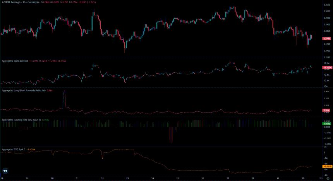Click the 23 date on time axis
The width and height of the screenshot is (333, 181).
coord(127,178)
